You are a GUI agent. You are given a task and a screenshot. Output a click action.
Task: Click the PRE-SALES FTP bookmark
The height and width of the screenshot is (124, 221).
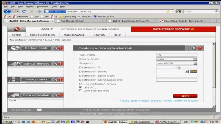(104, 17)
